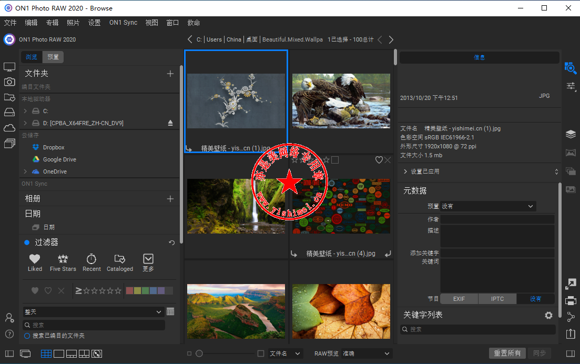This screenshot has width=580, height=364.
Task: Click the dual display mode icon
Action: [x=26, y=353]
